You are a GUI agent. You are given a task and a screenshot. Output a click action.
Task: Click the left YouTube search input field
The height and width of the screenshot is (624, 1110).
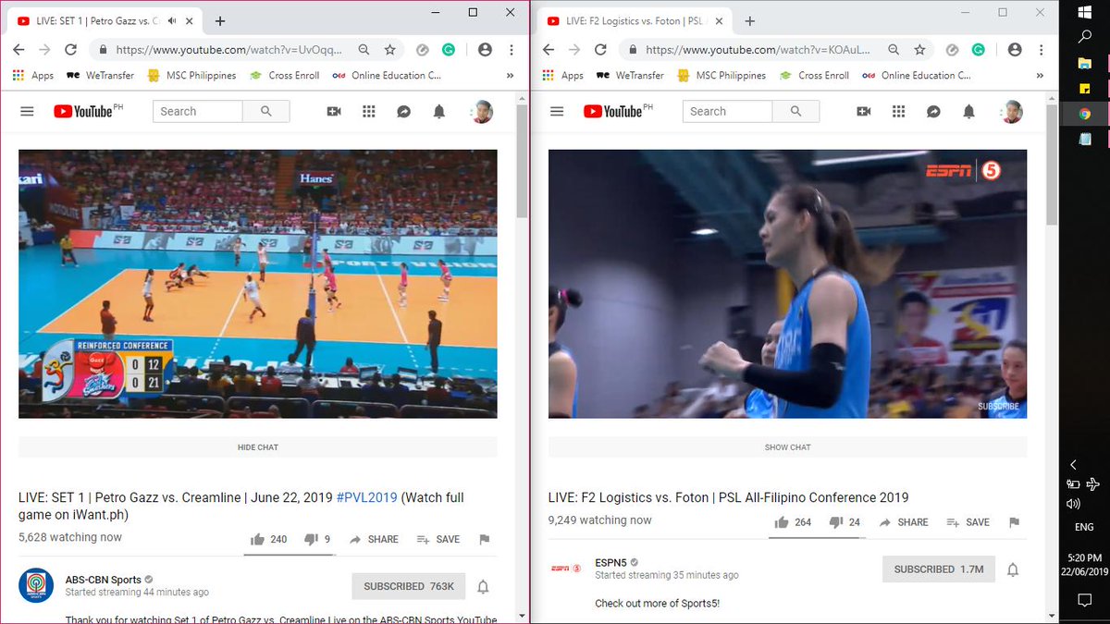[198, 111]
